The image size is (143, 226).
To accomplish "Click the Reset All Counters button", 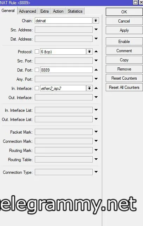I will click(124, 87).
